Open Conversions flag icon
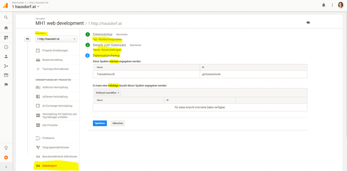Image resolution: width=347 pixels, height=171 pixels. click(x=6, y=85)
